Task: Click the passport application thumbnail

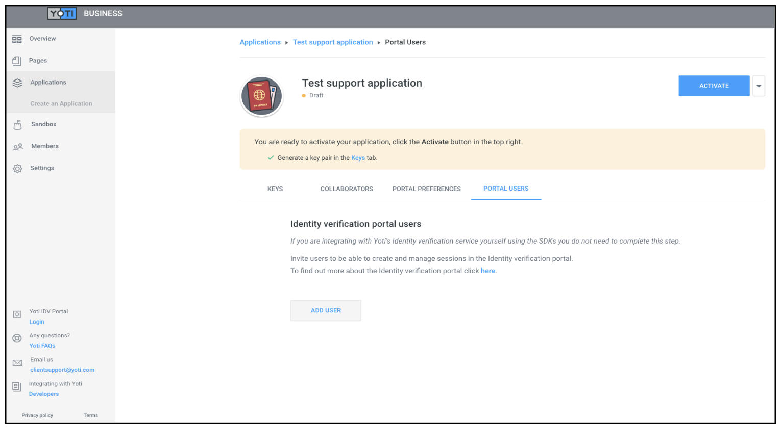Action: pos(261,96)
